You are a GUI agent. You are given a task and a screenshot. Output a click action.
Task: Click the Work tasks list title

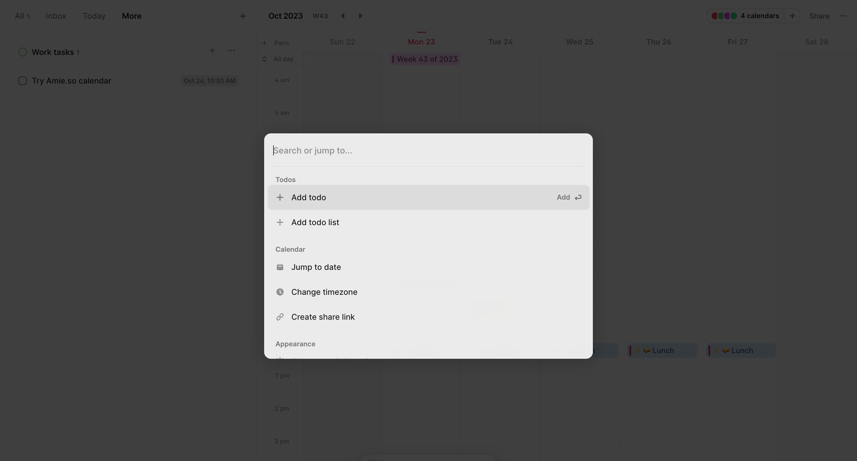[x=53, y=52]
